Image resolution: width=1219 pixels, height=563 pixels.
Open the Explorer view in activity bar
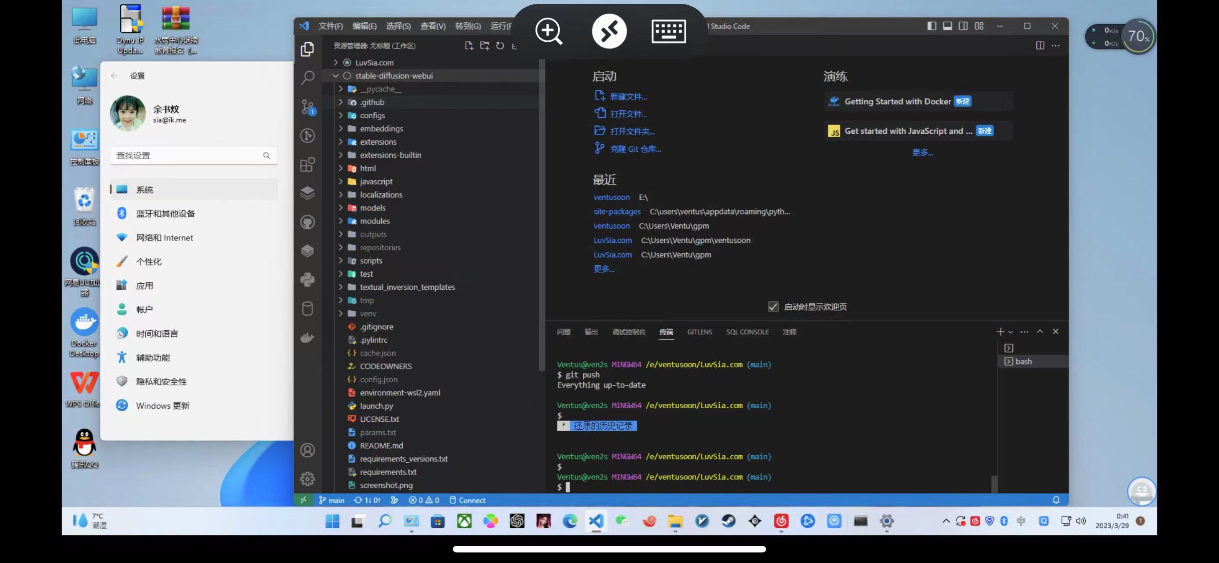pos(307,49)
